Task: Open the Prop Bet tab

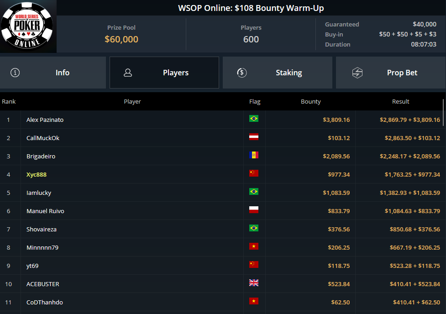Action: click(x=391, y=73)
